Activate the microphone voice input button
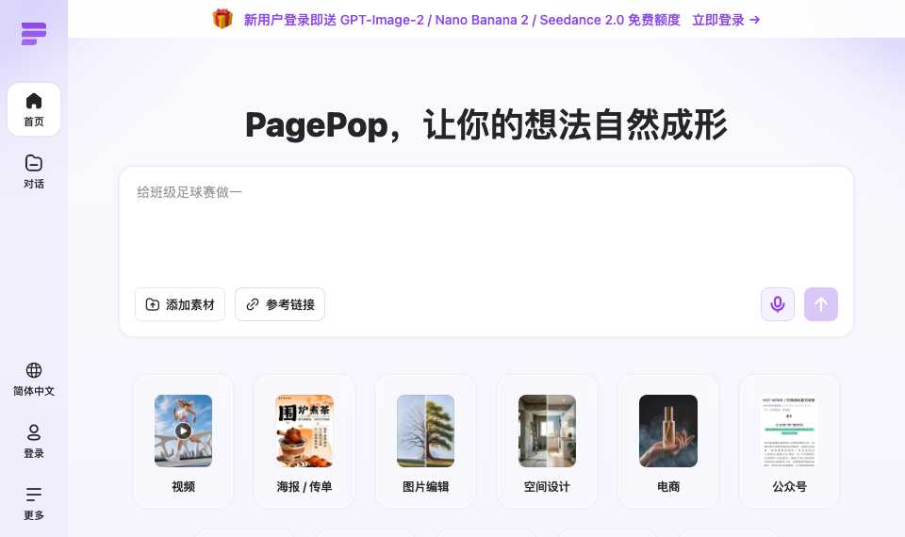The width and height of the screenshot is (905, 537). click(778, 304)
